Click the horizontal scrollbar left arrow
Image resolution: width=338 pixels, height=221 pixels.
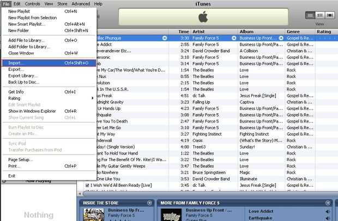80,193
